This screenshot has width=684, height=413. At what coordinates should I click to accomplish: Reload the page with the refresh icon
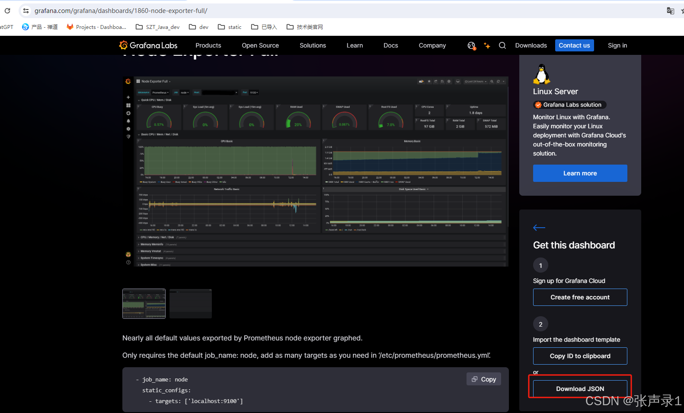click(x=7, y=11)
